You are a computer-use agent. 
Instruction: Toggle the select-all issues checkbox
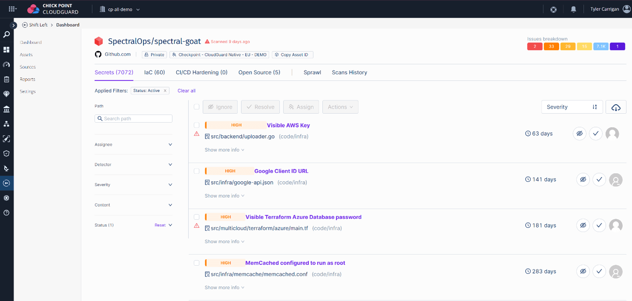pyautogui.click(x=197, y=107)
